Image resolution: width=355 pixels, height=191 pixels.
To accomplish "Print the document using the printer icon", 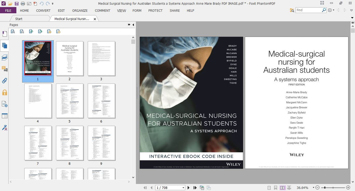I will pyautogui.click(x=23, y=4).
